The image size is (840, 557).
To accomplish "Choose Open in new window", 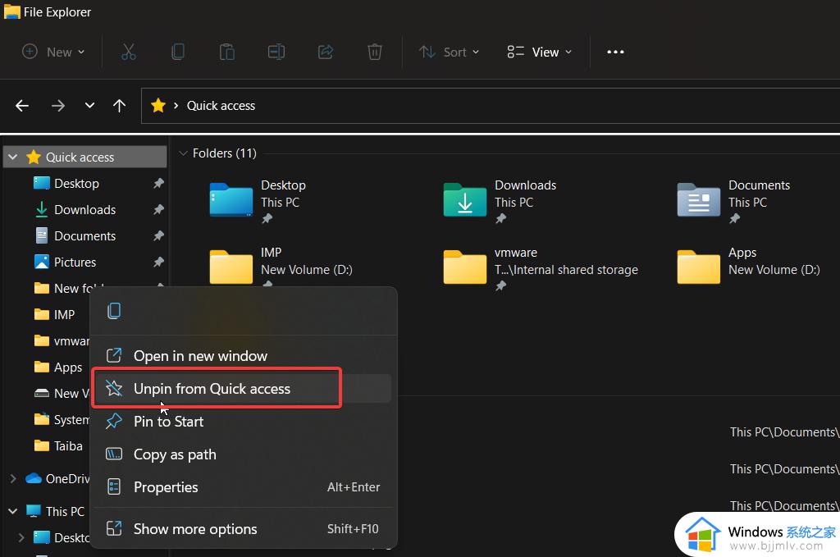I will (x=244, y=356).
